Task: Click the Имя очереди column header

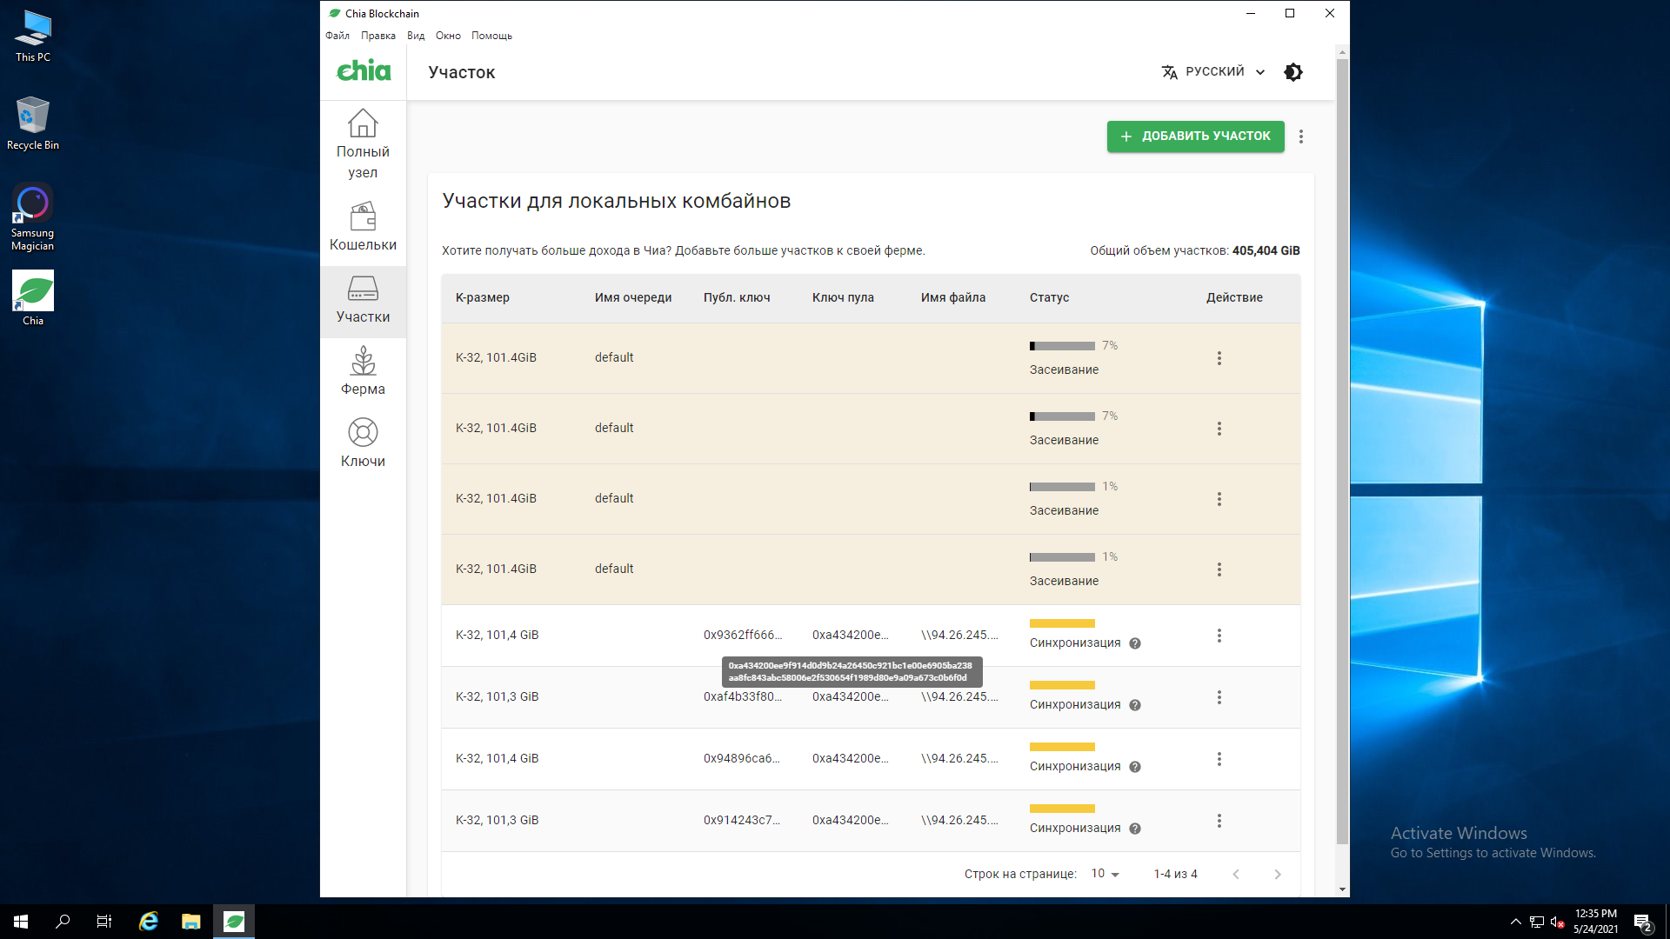Action: (633, 297)
